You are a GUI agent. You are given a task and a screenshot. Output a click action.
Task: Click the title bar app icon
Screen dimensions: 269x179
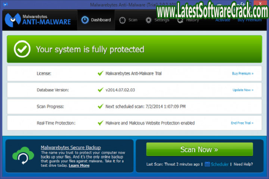[x=5, y=4]
